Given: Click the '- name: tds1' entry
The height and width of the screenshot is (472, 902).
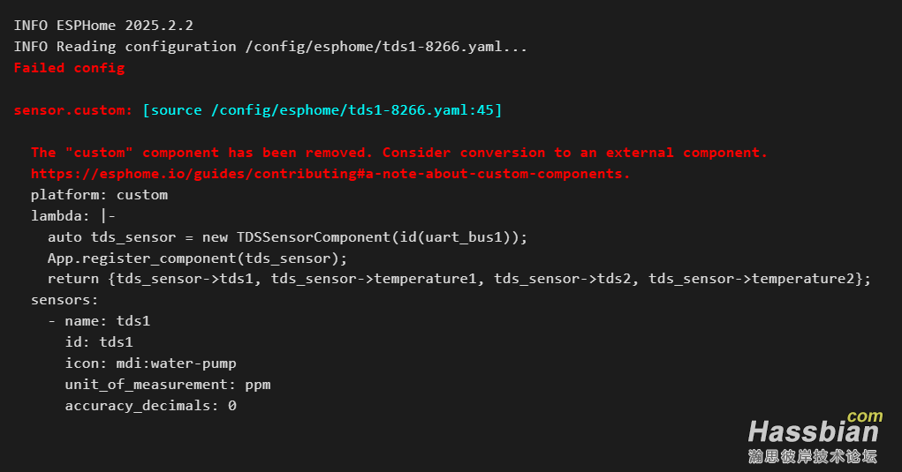Looking at the screenshot, I should (99, 321).
